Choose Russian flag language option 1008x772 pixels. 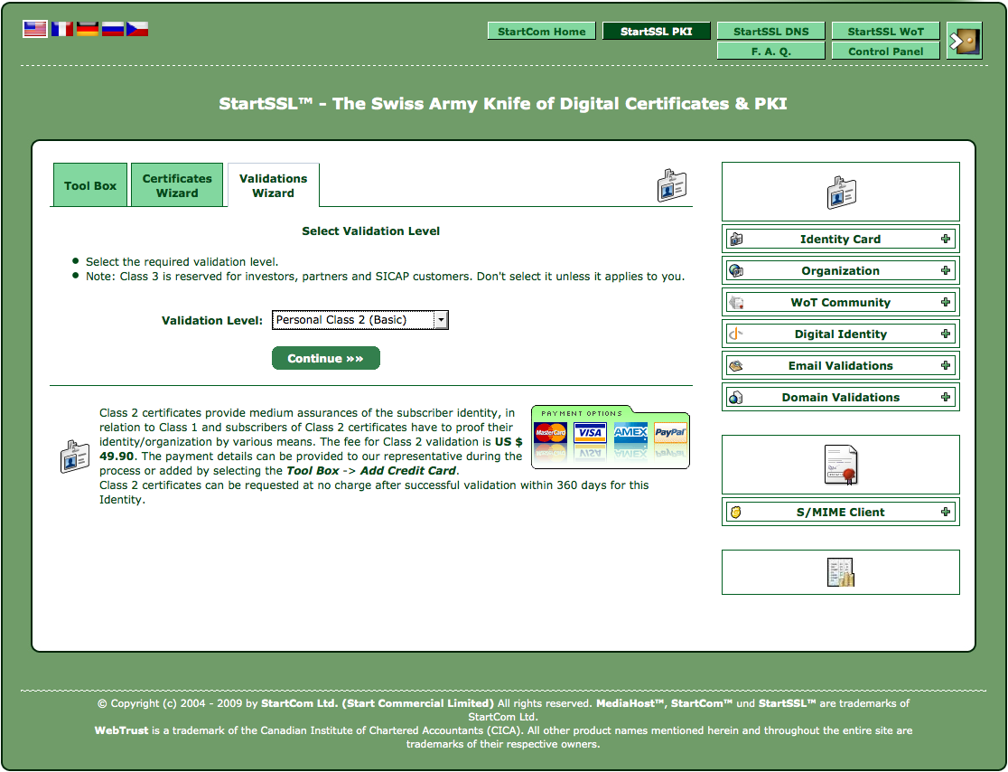113,29
